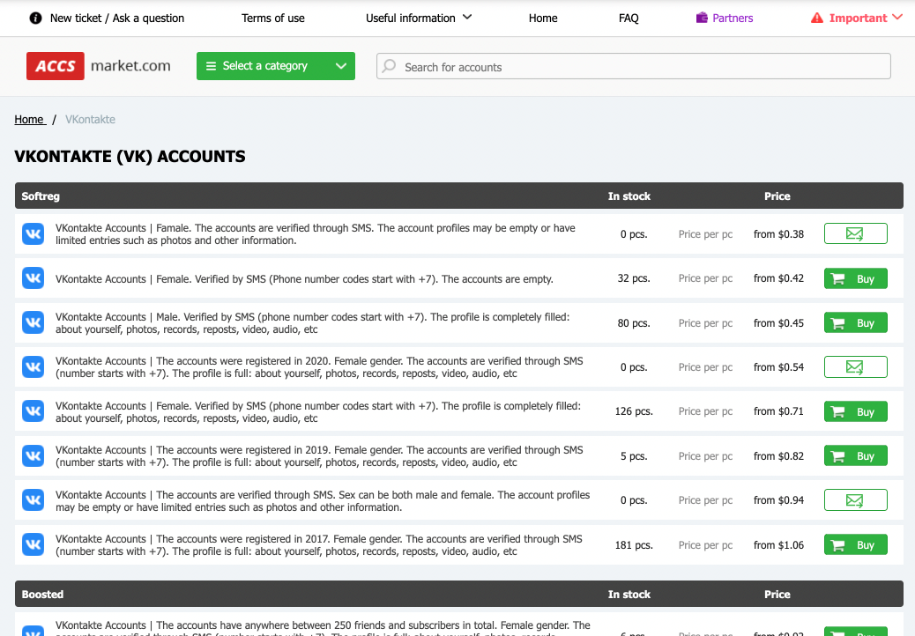Viewport: 915px width, 636px height.
Task: Buy the $0.82 accounts registered in 2019
Action: [x=855, y=456]
